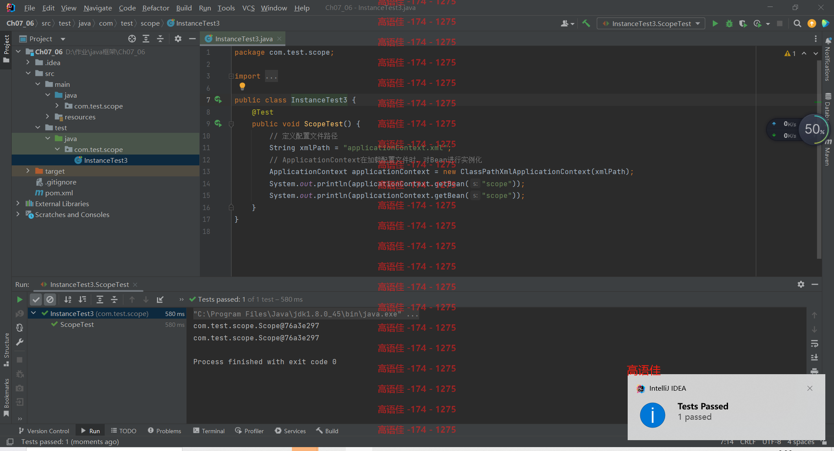This screenshot has width=834, height=451.
Task: Unfold the collapsed import statement
Action: (x=231, y=76)
